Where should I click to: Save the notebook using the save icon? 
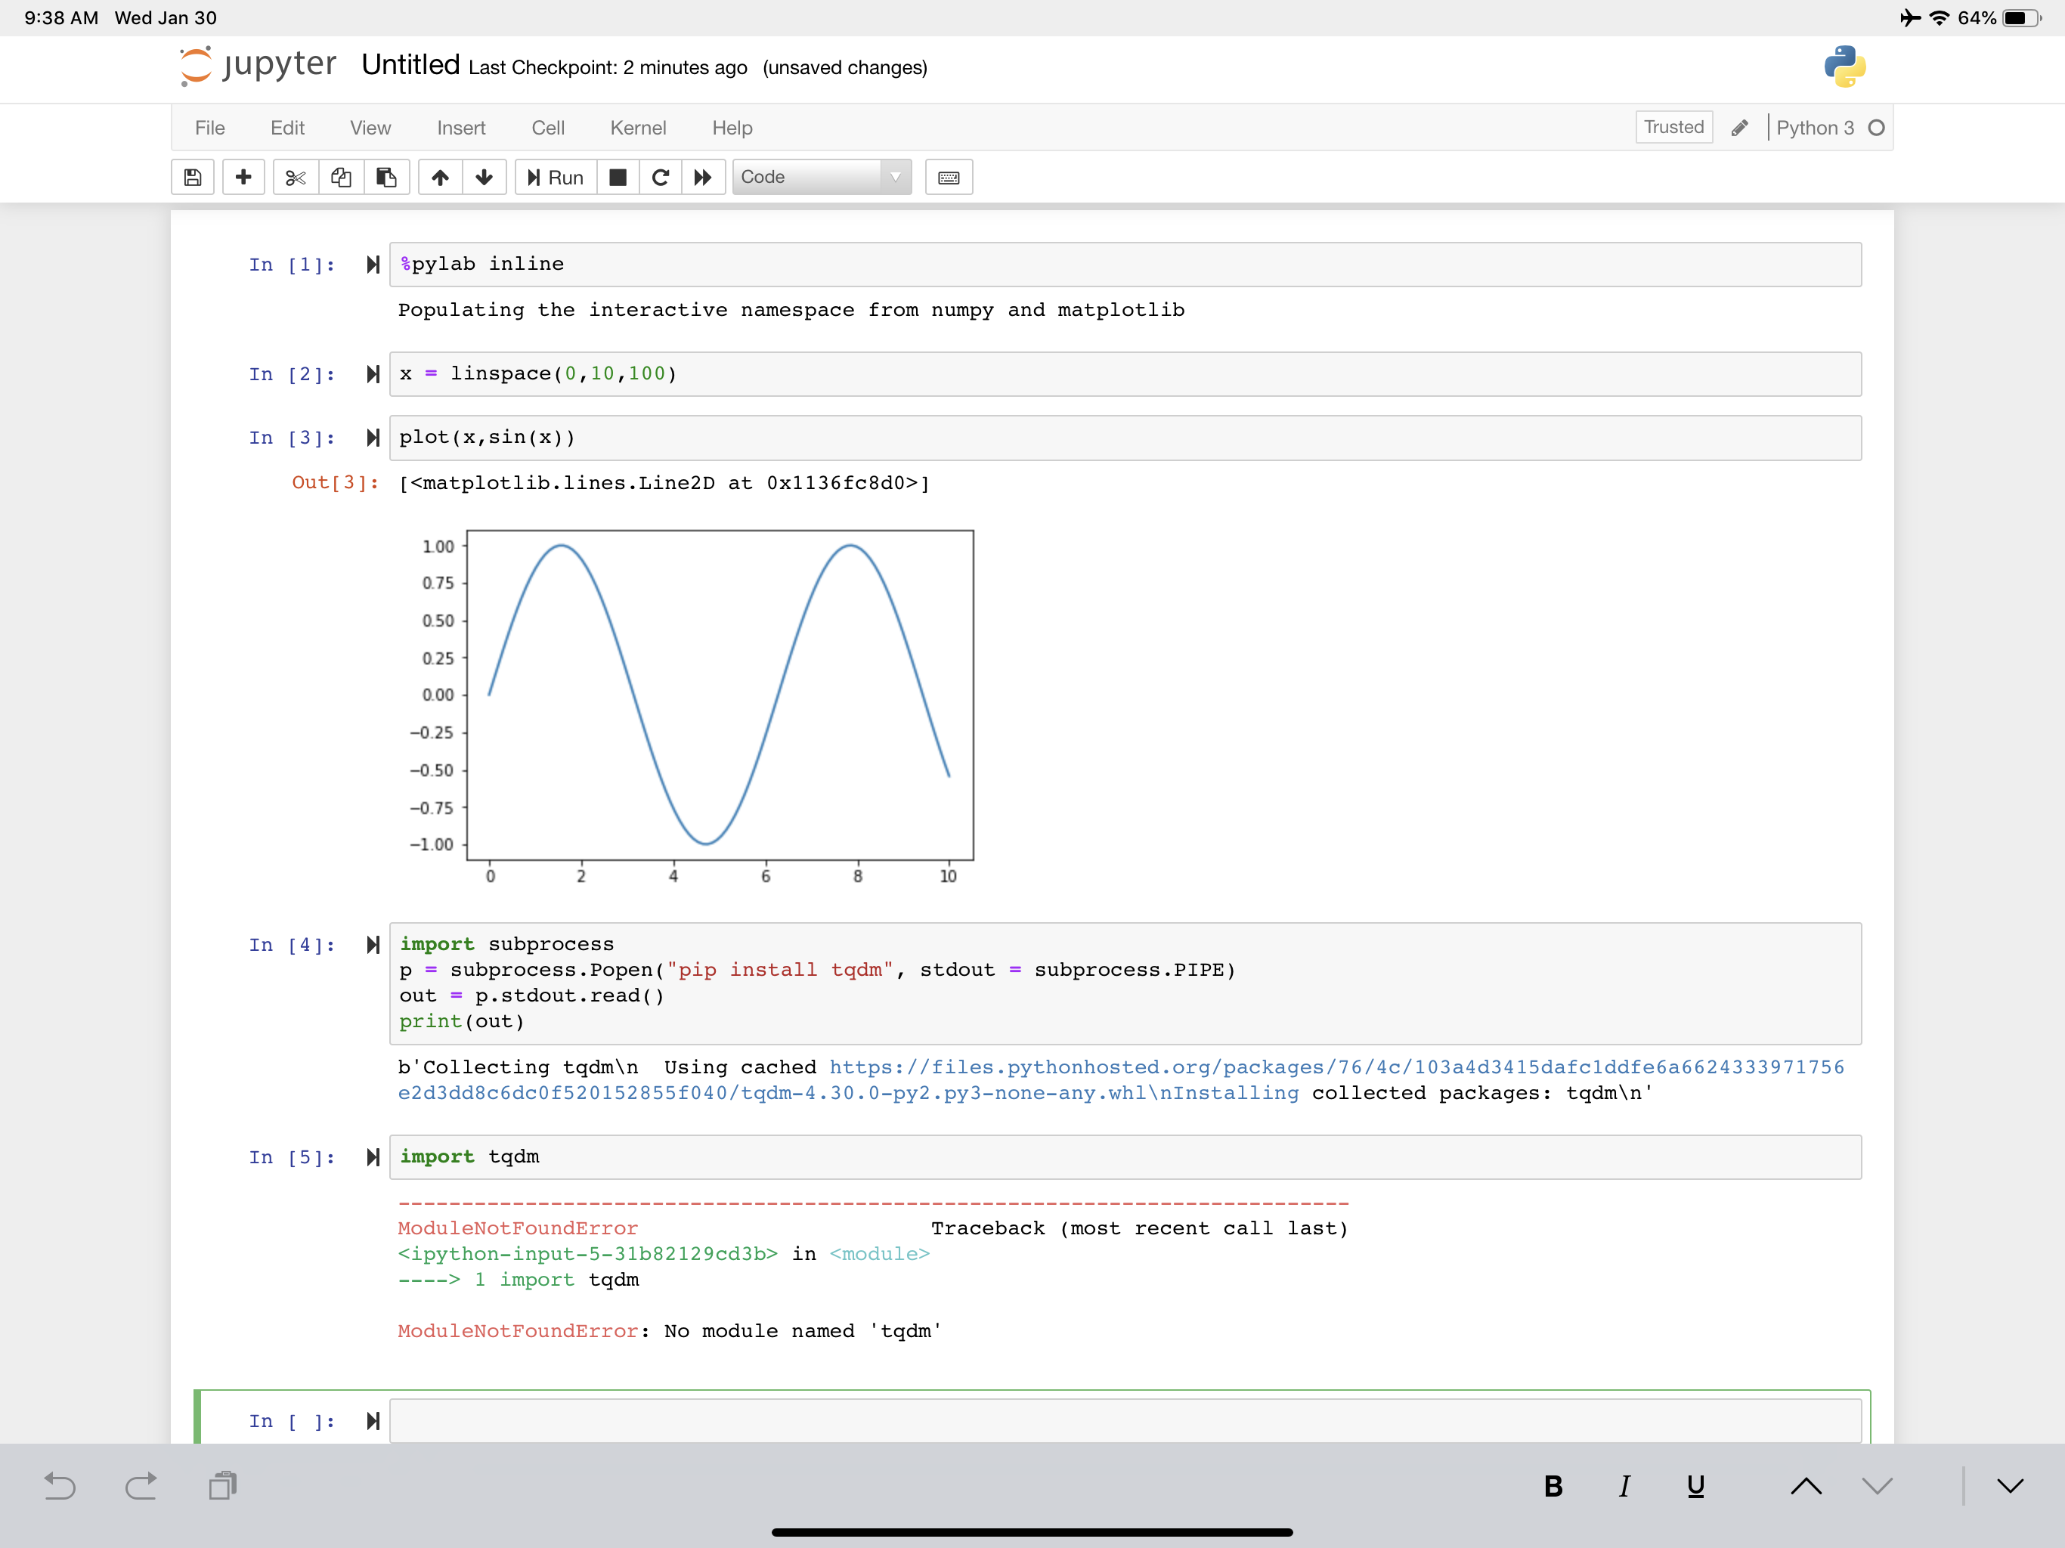[192, 178]
